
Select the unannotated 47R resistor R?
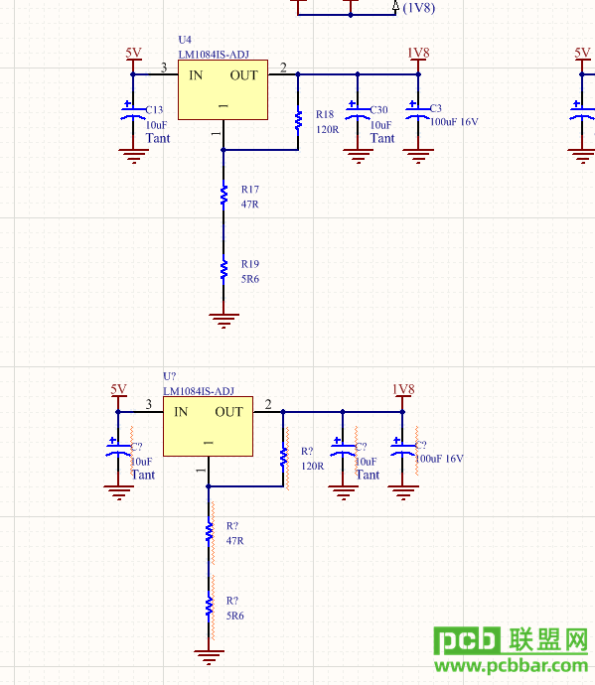pyautogui.click(x=209, y=532)
